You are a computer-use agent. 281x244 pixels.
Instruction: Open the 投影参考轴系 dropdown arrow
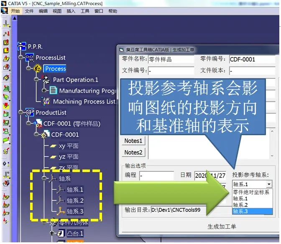(x=269, y=184)
